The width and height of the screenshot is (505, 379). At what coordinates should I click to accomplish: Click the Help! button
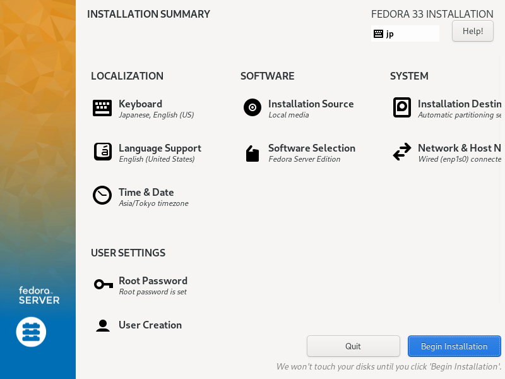[x=472, y=31]
